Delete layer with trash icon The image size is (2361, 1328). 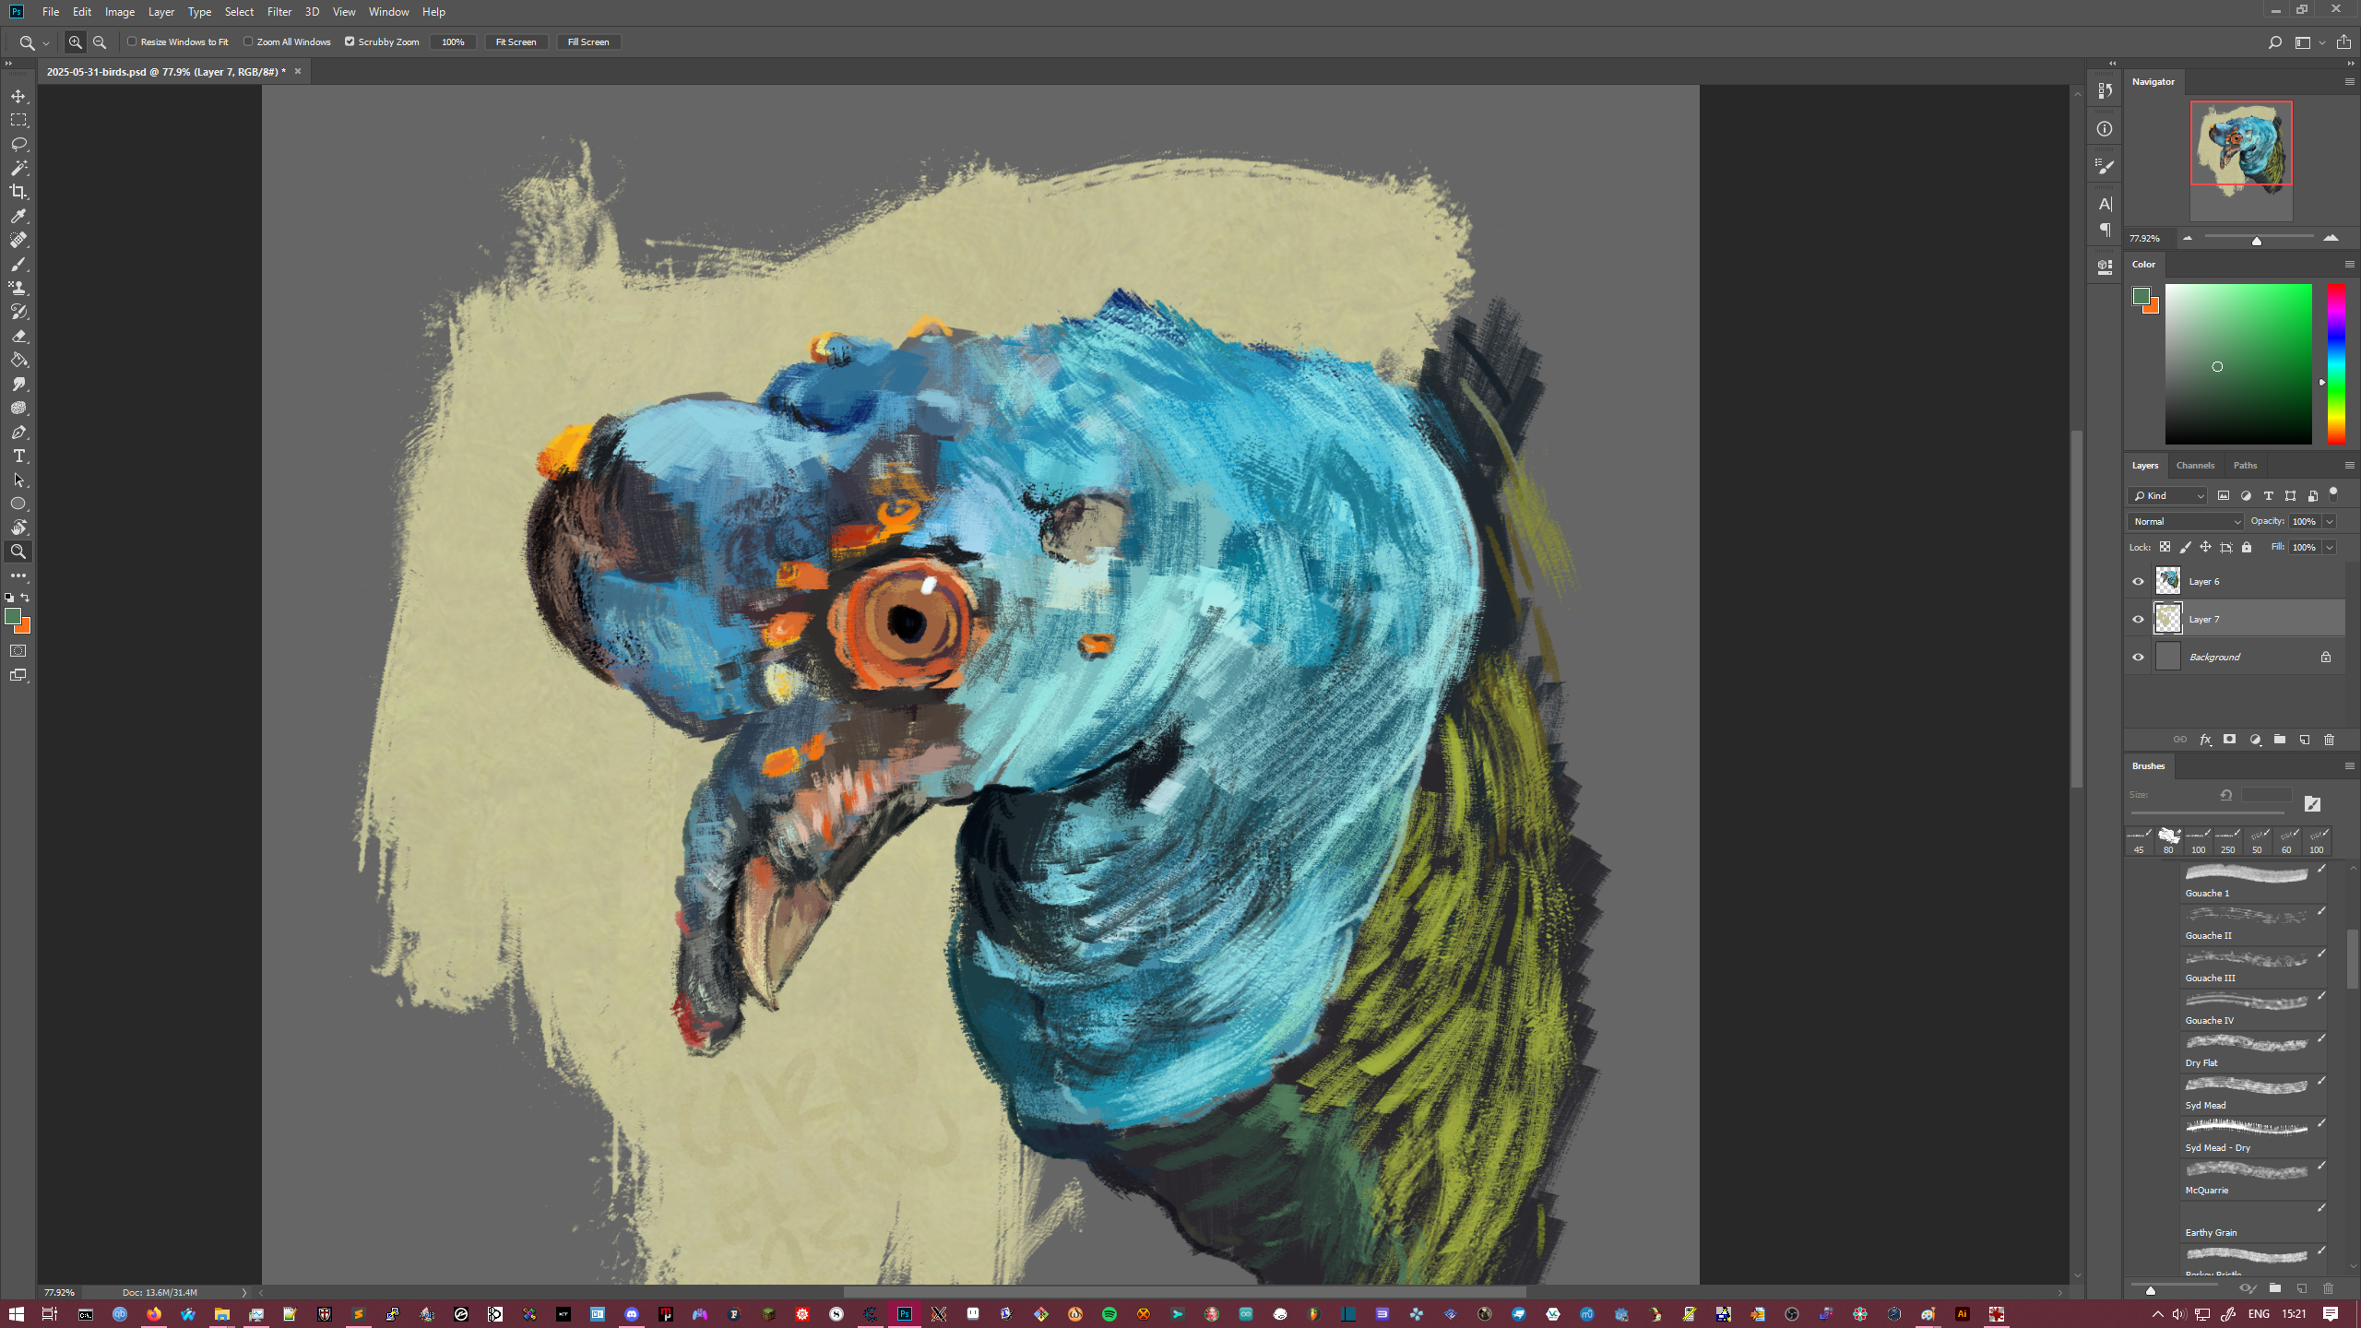click(x=2329, y=740)
